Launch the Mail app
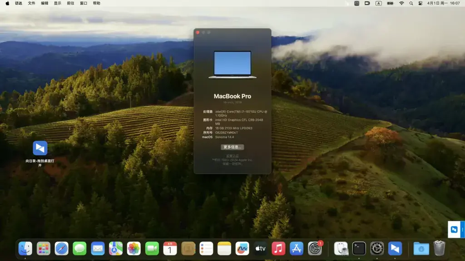465x261 pixels. (x=98, y=248)
